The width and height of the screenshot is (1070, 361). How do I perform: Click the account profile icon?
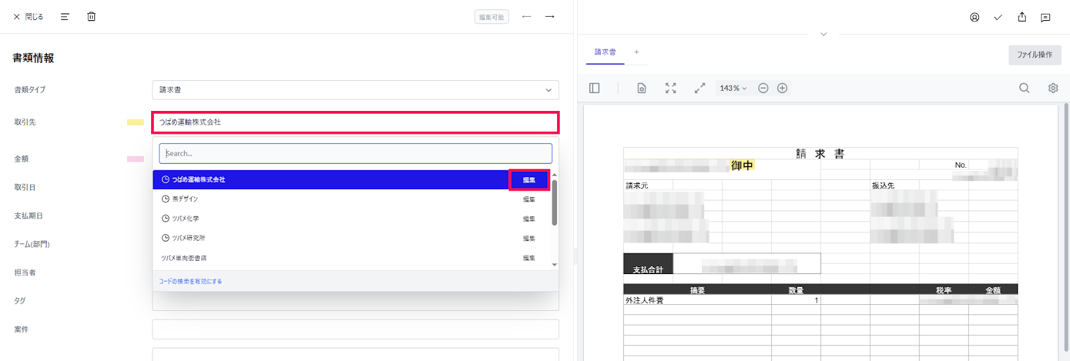(974, 17)
